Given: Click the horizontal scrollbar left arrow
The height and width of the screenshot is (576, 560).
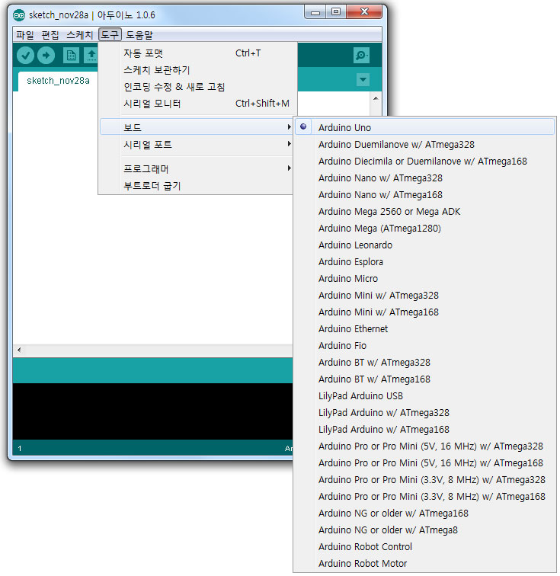Looking at the screenshot, I should (19, 350).
